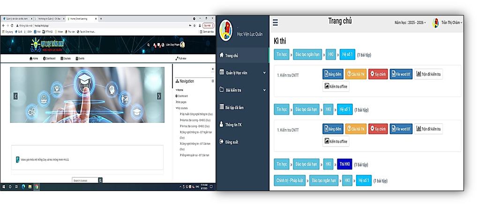Open Bảng điểm for the Đào tạo ngắn hạn test
Viewport: 479px width, 206px height.
pos(333,74)
